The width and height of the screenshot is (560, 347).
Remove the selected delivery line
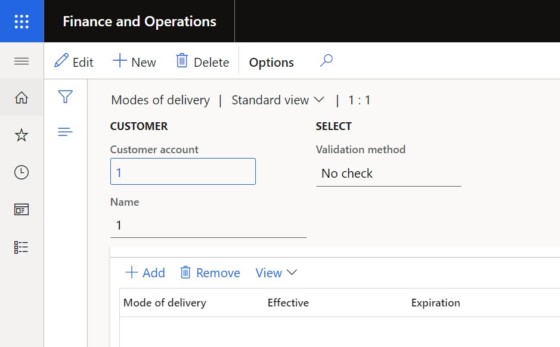click(209, 272)
